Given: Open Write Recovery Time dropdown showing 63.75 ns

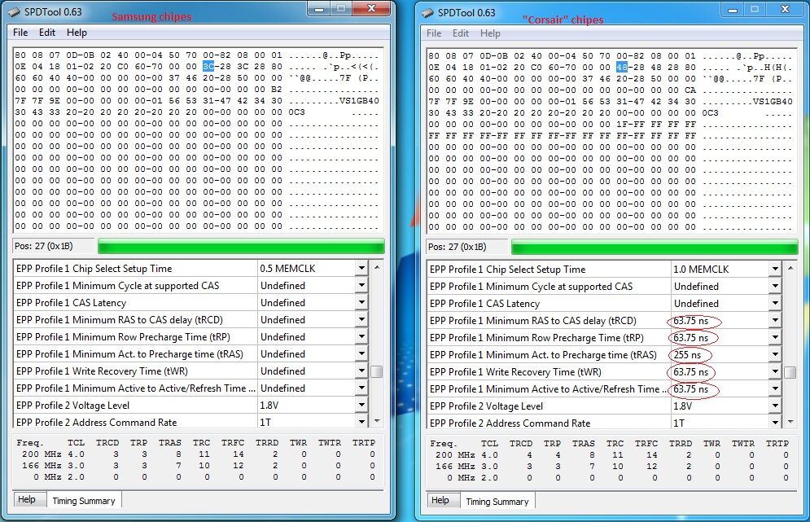Looking at the screenshot, I should (775, 371).
